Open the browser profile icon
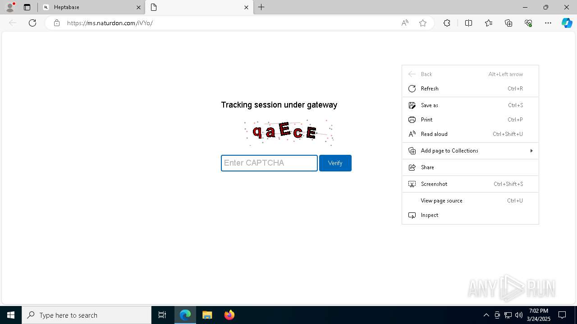Image resolution: width=577 pixels, height=324 pixels. pyautogui.click(x=10, y=7)
